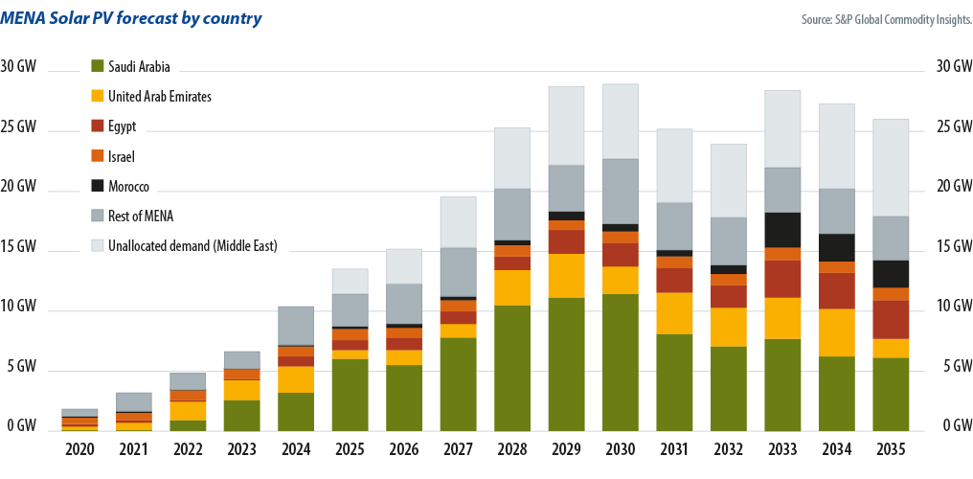
Task: Click the gray Rest of MENA segment in the 2024 bar
Action: [295, 326]
